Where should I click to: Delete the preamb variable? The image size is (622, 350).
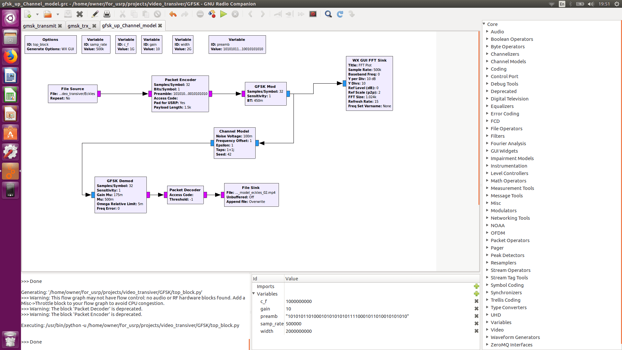click(x=476, y=316)
